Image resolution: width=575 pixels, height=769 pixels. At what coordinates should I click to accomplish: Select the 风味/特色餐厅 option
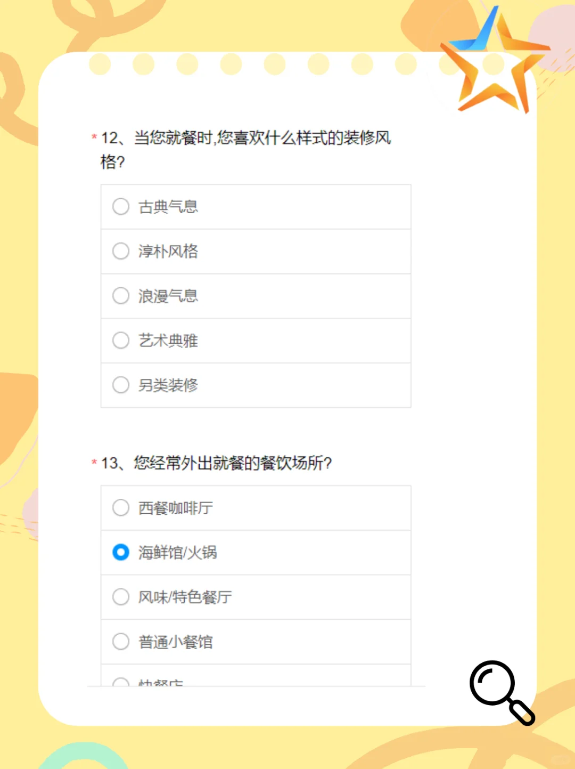point(121,597)
